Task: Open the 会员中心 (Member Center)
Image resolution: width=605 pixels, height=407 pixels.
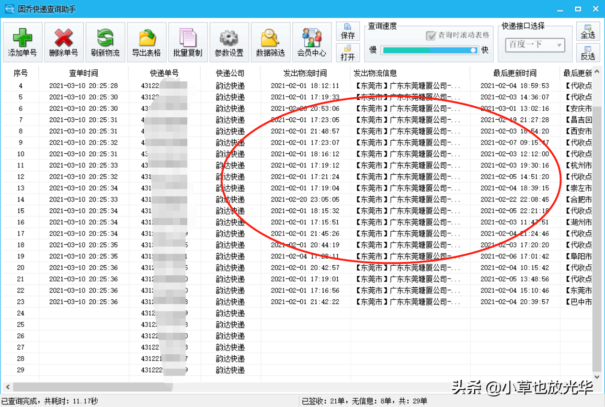Action: click(x=311, y=42)
